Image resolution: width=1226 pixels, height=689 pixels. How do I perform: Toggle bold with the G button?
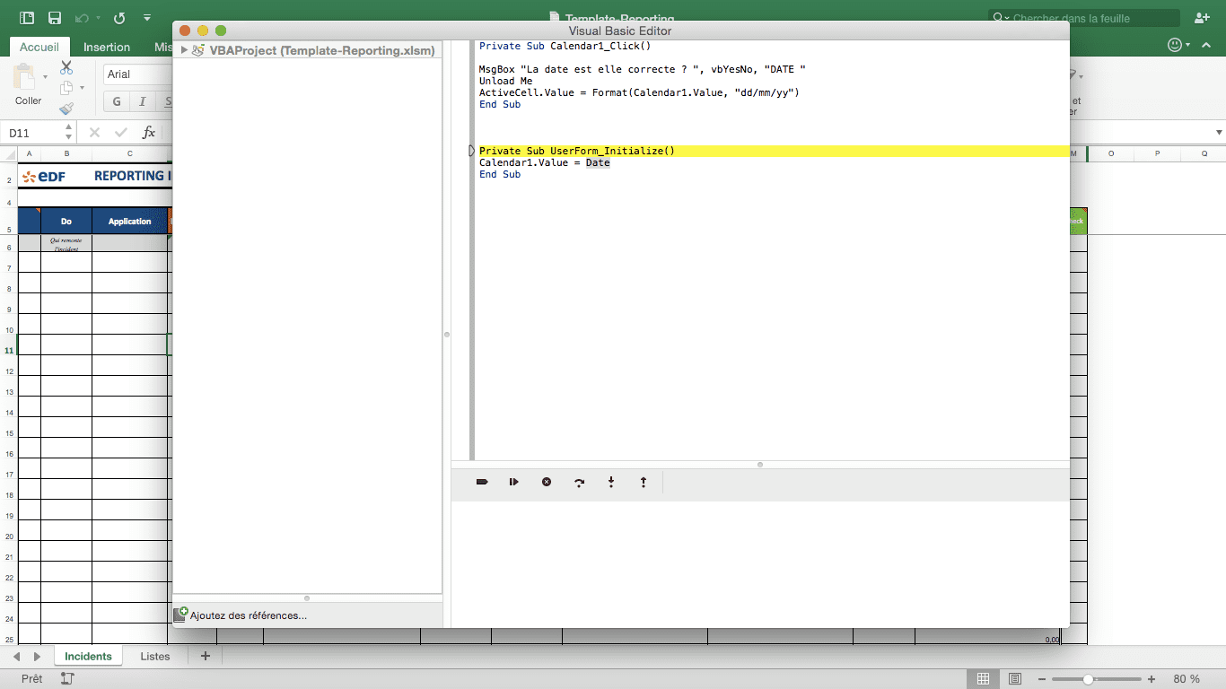pos(117,101)
